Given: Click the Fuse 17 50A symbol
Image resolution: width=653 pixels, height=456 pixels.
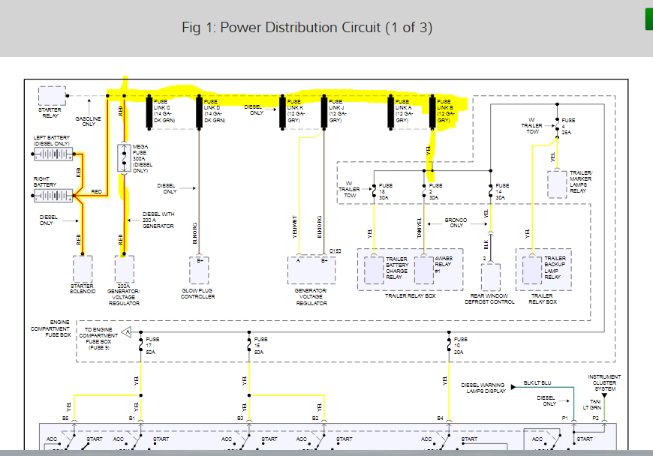Looking at the screenshot, I should (140, 346).
